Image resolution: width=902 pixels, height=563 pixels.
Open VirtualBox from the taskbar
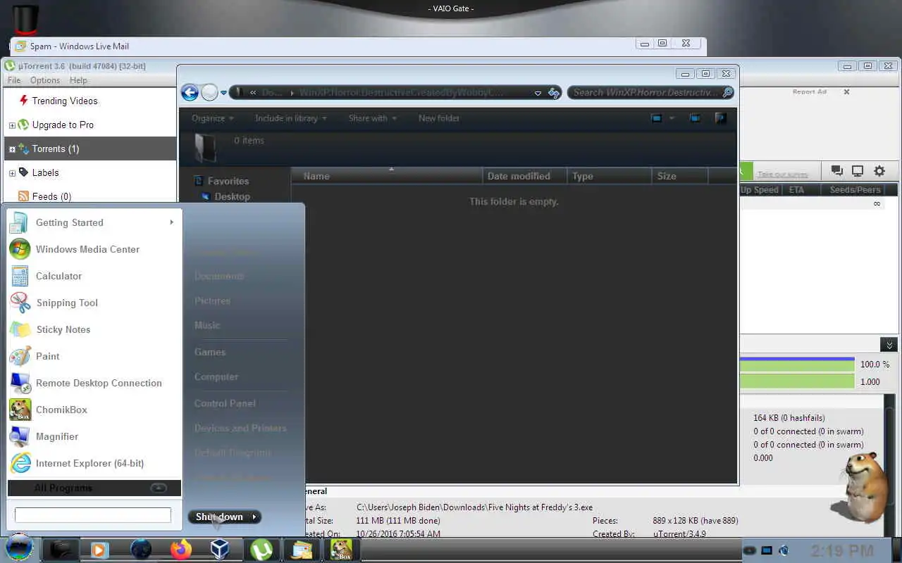221,549
